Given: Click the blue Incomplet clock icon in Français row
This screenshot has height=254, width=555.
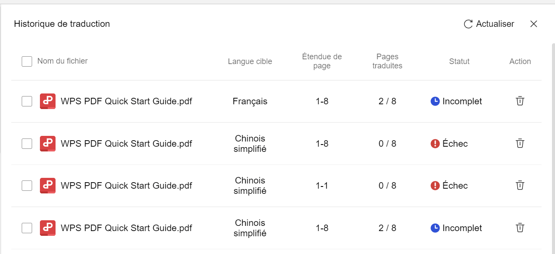Looking at the screenshot, I should pos(435,101).
